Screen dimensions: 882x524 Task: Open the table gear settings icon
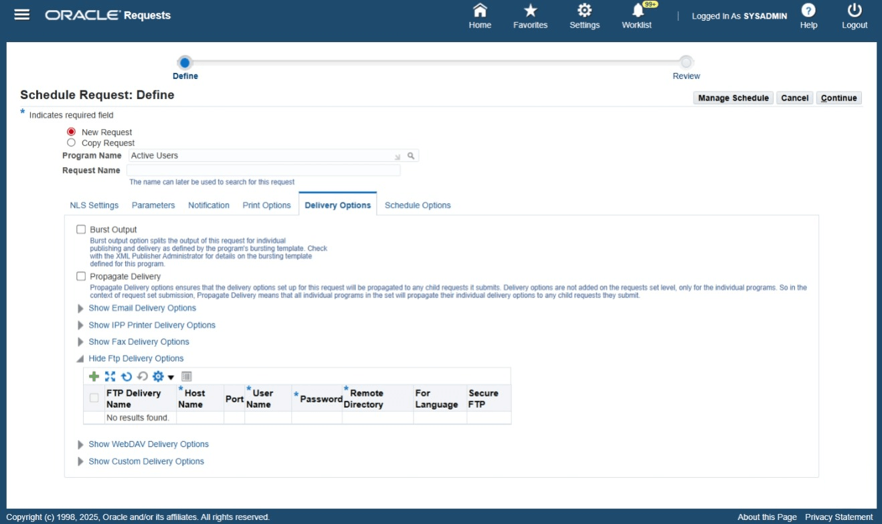coord(158,376)
